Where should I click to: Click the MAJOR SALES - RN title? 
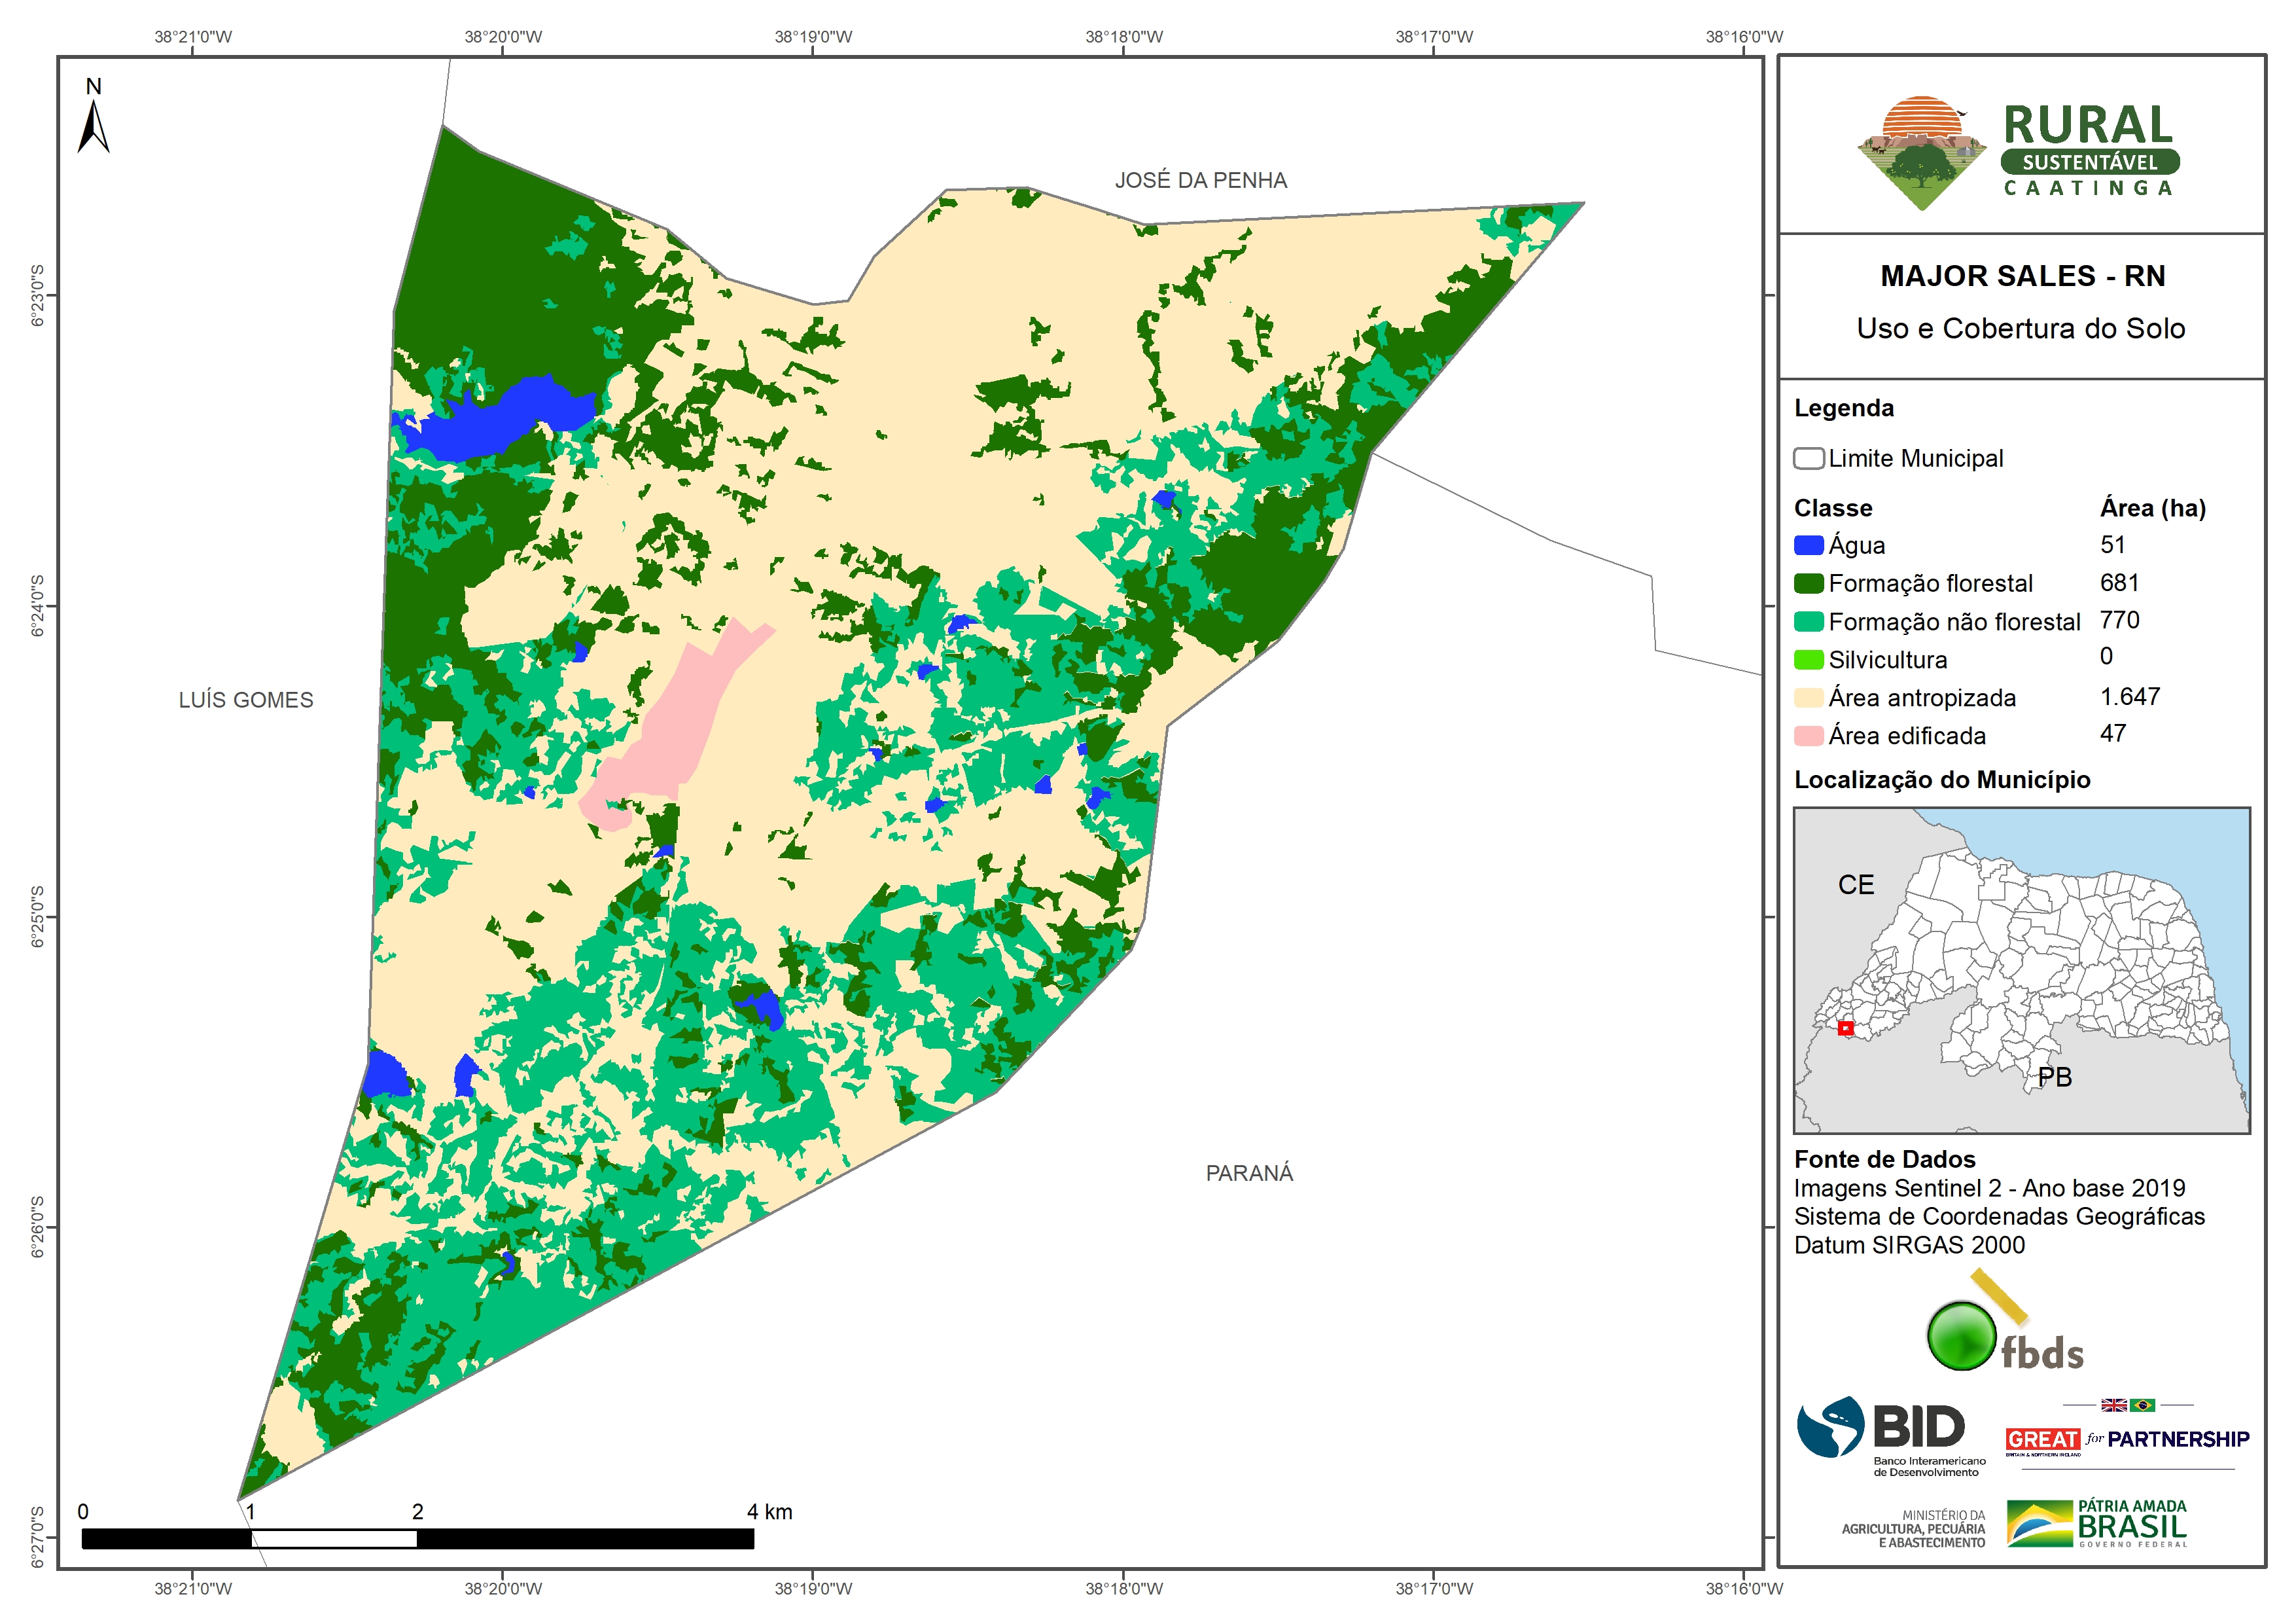point(2022,276)
